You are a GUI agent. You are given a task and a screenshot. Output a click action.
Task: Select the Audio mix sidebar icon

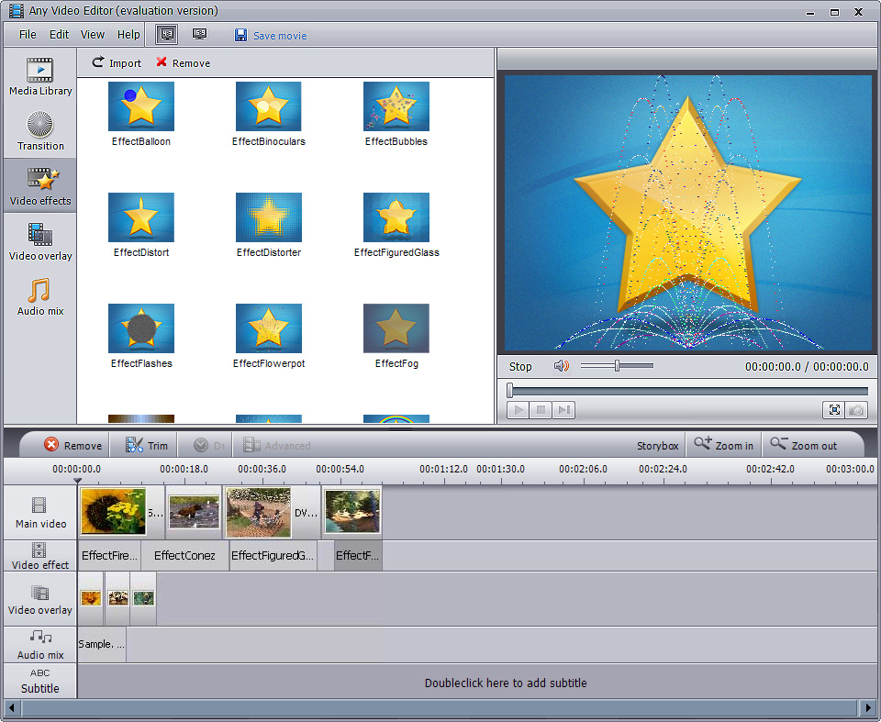(x=40, y=297)
